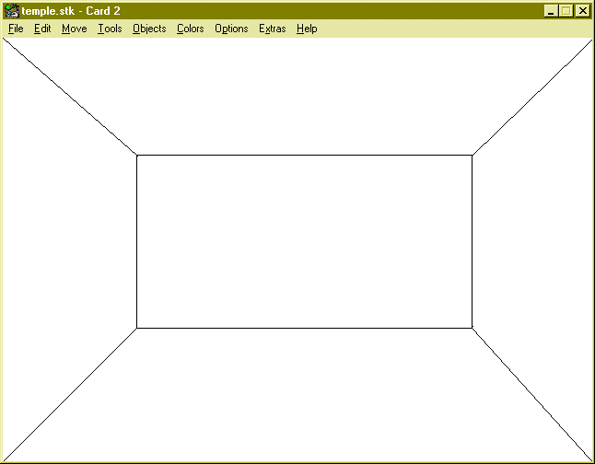This screenshot has width=595, height=464.
Task: Open the Edit menu
Action: tap(42, 29)
